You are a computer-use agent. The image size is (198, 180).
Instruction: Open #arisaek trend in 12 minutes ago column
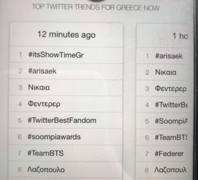[42, 71]
